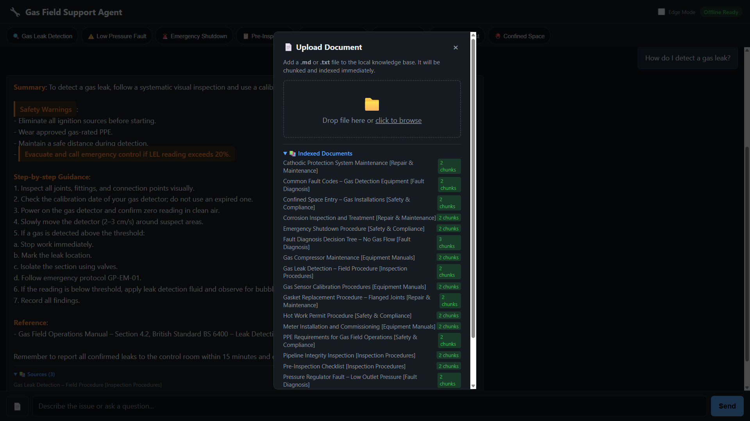Click the document icon beside Upload Document title
The height and width of the screenshot is (421, 750).
click(288, 47)
